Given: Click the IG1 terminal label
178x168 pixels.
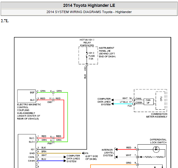Looking at the screenshot, I should [x=33, y=149].
